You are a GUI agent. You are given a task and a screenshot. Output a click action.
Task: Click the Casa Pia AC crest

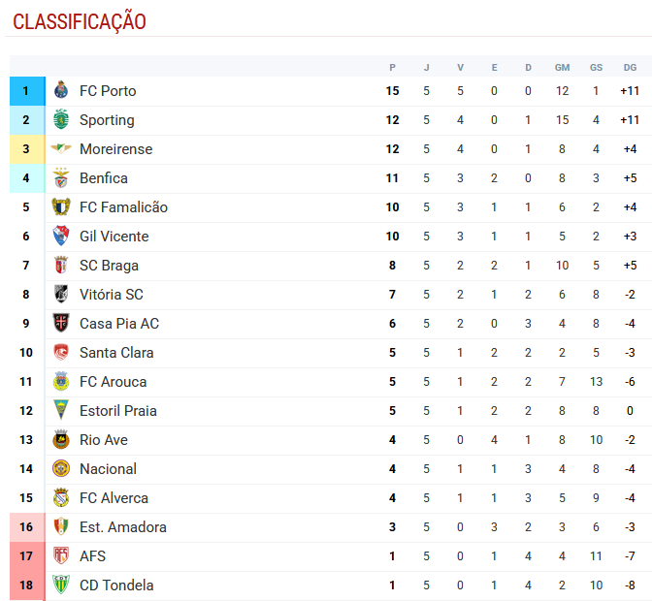61,324
